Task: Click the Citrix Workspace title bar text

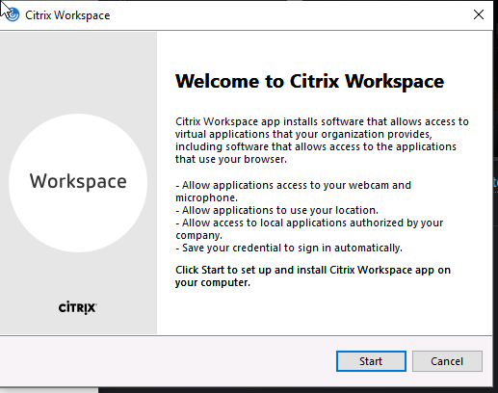Action: point(67,15)
